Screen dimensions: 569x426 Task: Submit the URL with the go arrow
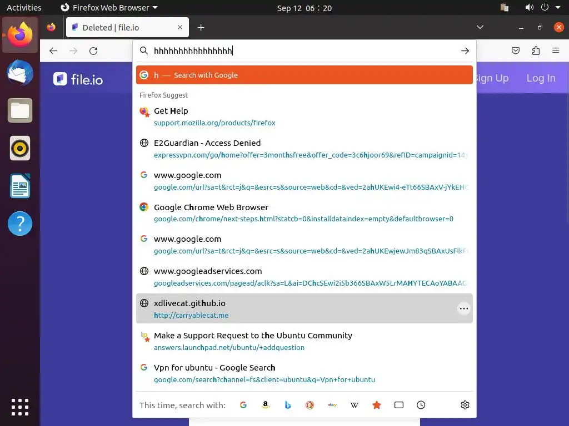coord(465,50)
